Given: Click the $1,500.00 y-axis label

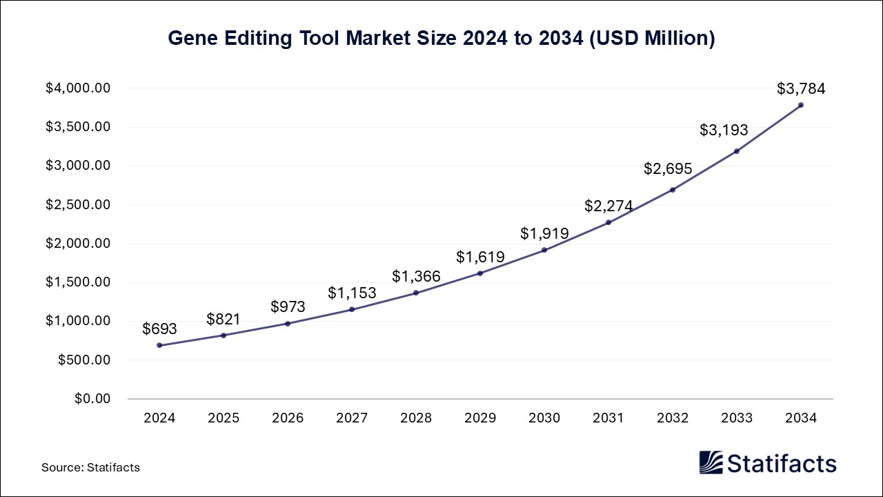Looking at the screenshot, I should [79, 282].
